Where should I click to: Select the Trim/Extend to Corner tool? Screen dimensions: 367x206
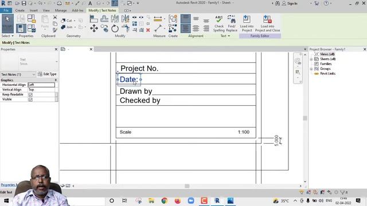tap(126, 29)
